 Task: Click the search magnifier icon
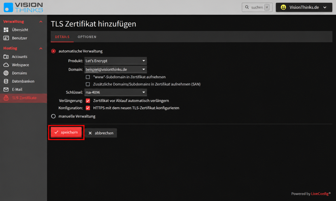[247, 7]
